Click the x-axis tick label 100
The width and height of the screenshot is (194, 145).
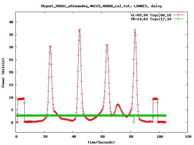click(160, 137)
